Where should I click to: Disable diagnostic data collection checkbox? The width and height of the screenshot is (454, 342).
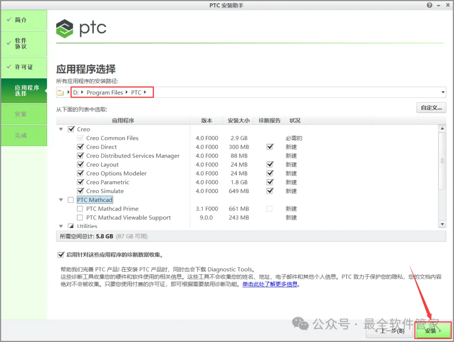pyautogui.click(x=61, y=255)
